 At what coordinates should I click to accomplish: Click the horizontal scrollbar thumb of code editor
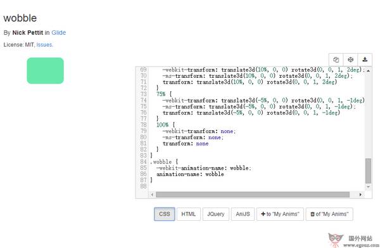point(253,194)
